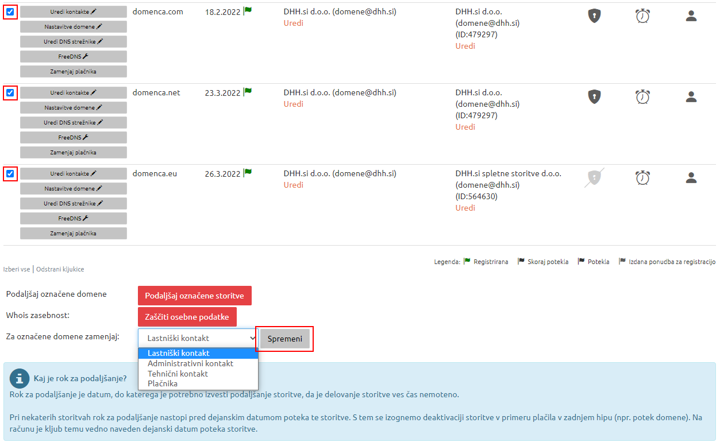Click the Spremeni button

[x=285, y=339]
